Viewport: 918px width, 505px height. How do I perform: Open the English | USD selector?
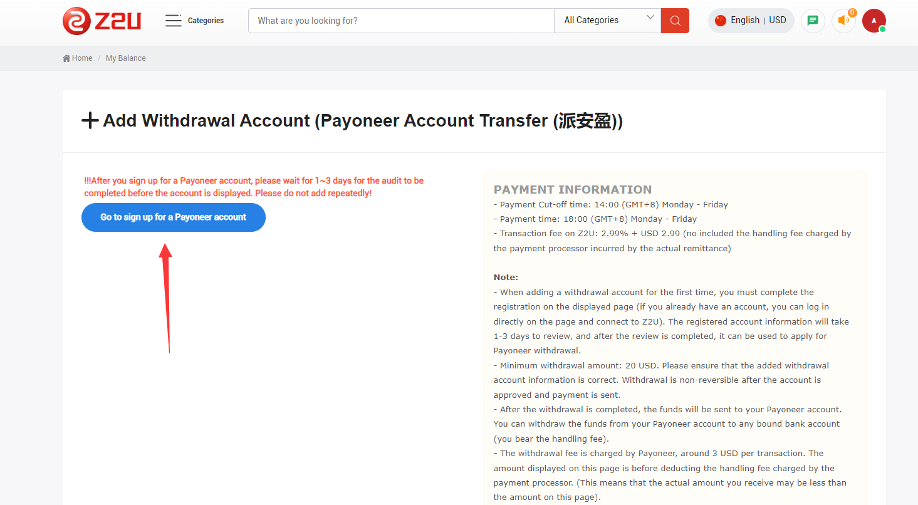point(751,21)
